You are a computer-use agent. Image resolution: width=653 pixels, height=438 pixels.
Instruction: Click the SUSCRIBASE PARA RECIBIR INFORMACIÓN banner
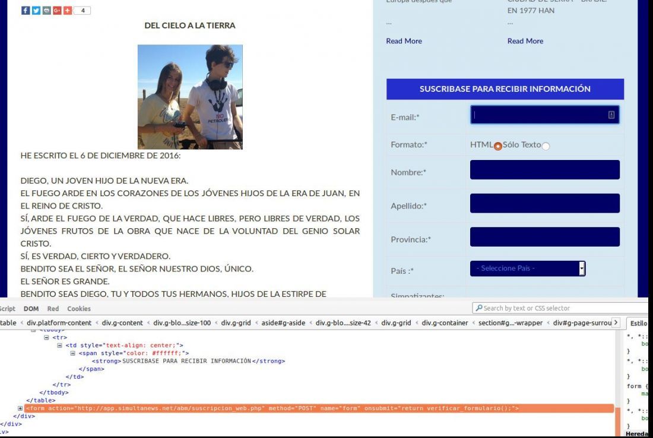[505, 89]
